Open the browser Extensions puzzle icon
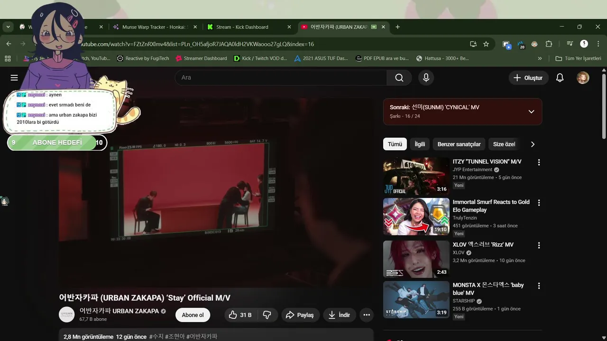 click(549, 44)
